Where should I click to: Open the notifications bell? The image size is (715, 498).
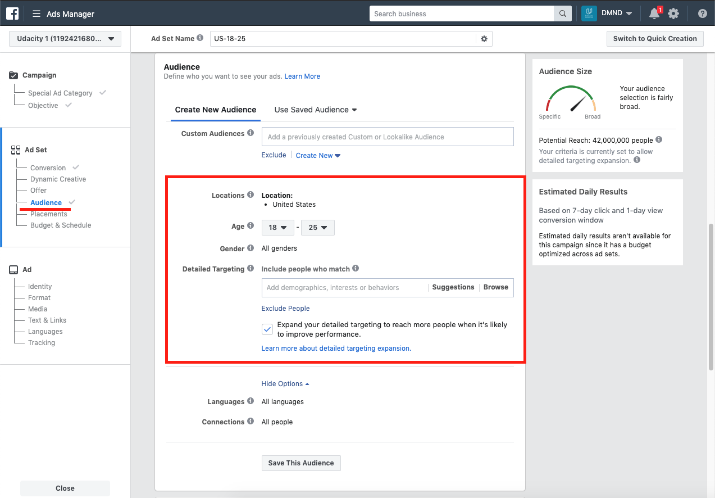(654, 13)
